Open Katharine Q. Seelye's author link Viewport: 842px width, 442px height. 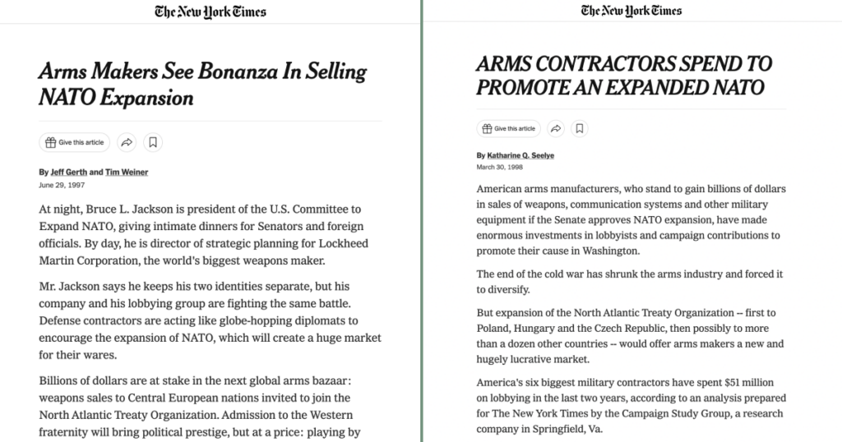pyautogui.click(x=520, y=155)
